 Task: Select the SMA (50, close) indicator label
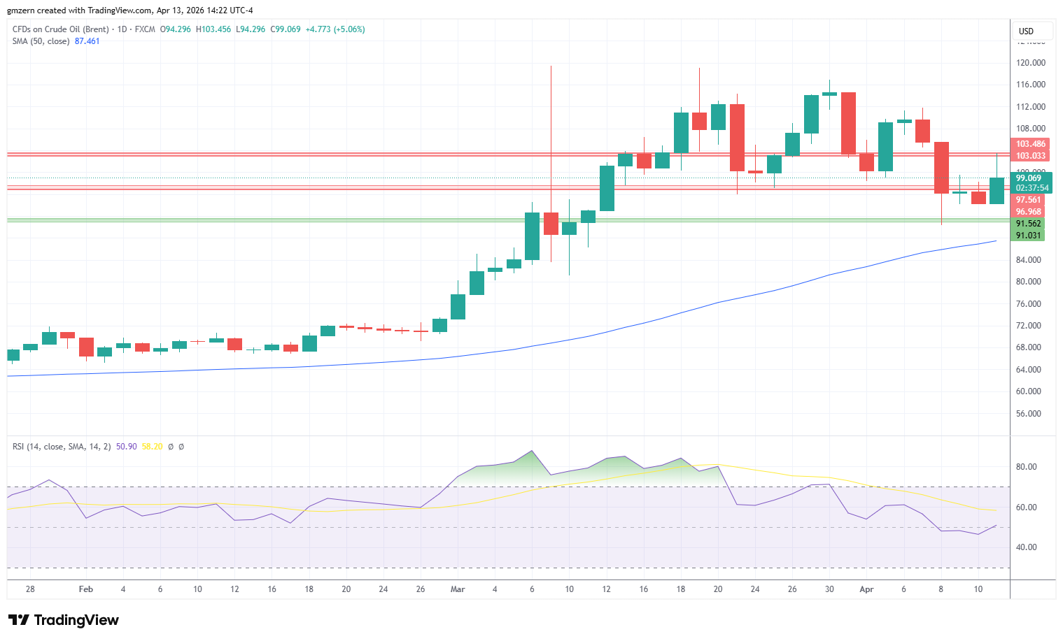point(41,41)
